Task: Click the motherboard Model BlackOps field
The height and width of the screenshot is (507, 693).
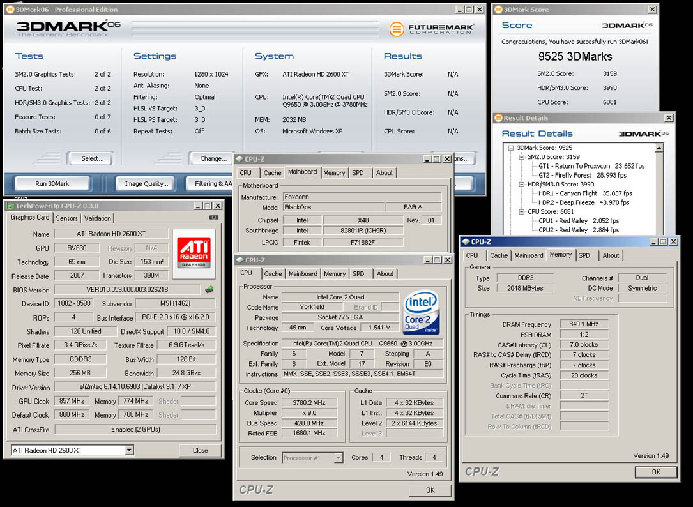Action: coord(333,207)
